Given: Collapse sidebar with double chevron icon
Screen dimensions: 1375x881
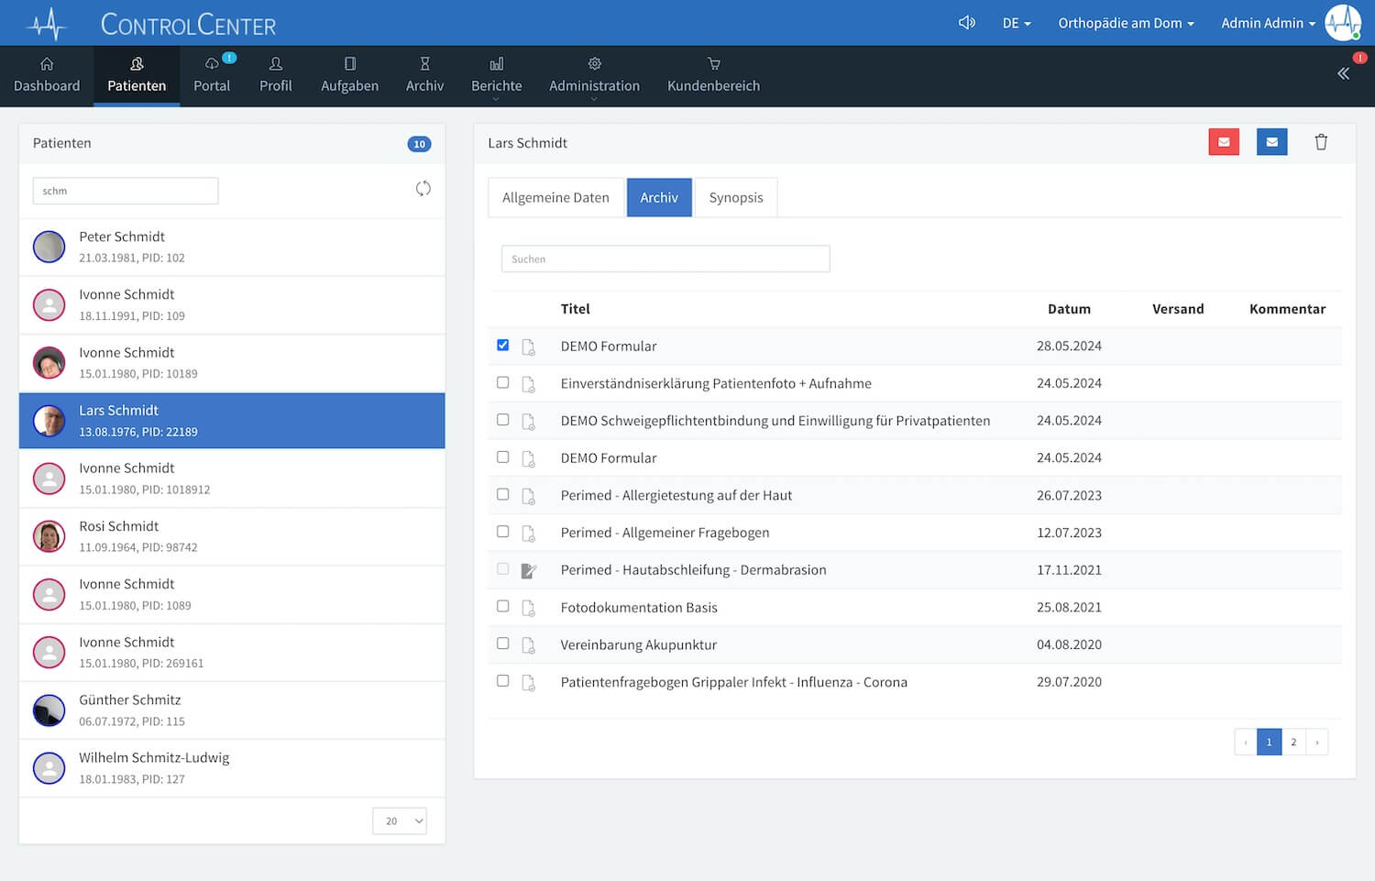Looking at the screenshot, I should [1343, 73].
